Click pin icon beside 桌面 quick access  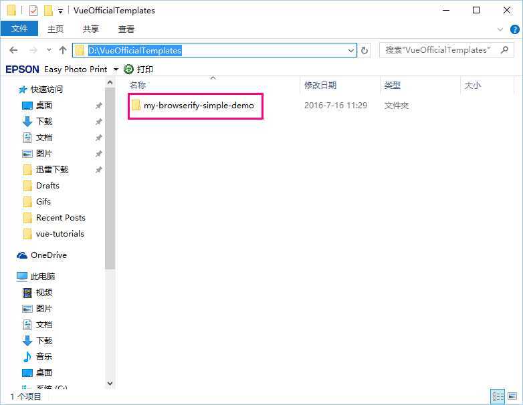[x=98, y=106]
